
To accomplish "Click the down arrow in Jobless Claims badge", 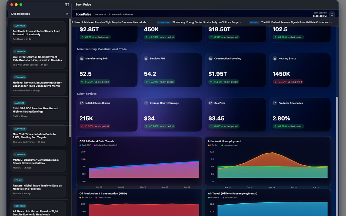I will tap(82, 126).
